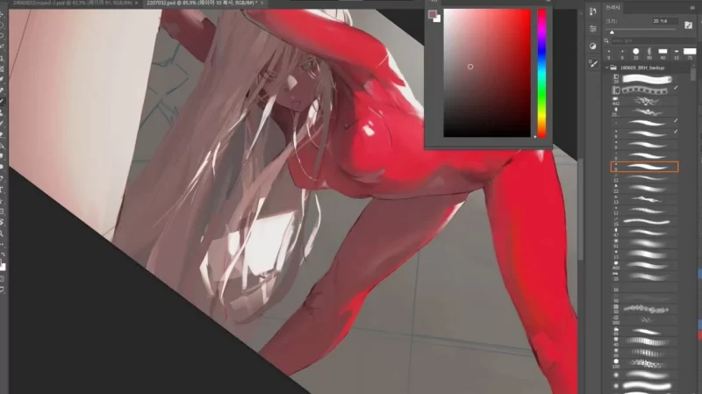Select the Brush tool in left toolbar
Image resolution: width=702 pixels, height=394 pixels.
coord(4,102)
